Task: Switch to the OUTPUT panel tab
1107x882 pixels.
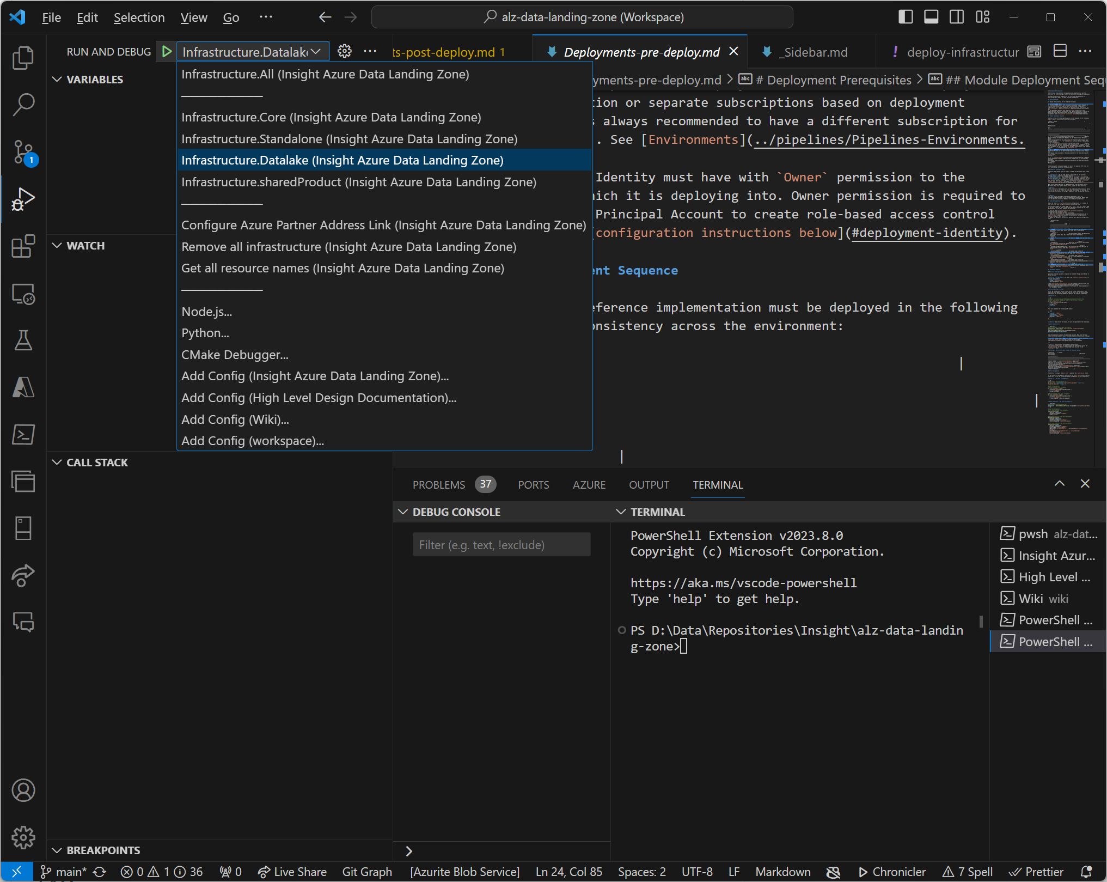Action: (649, 485)
